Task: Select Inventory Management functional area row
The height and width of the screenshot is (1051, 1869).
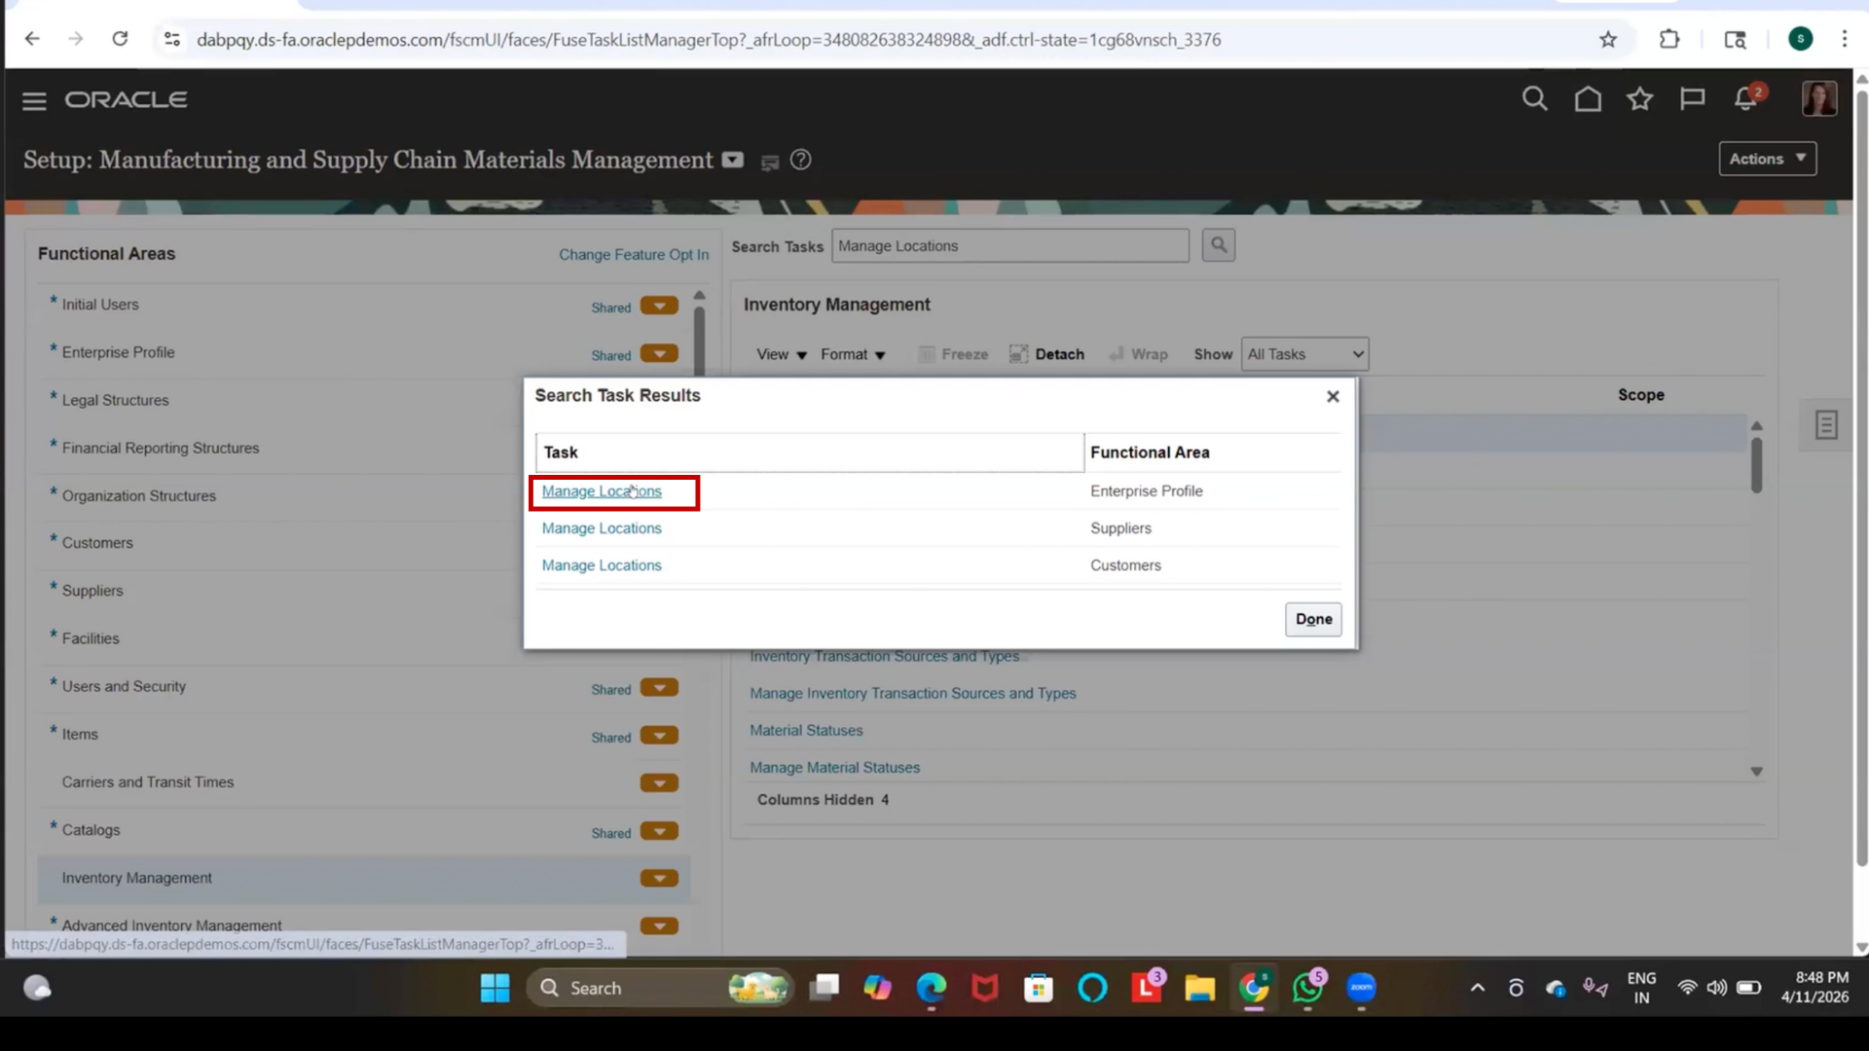Action: coord(363,878)
